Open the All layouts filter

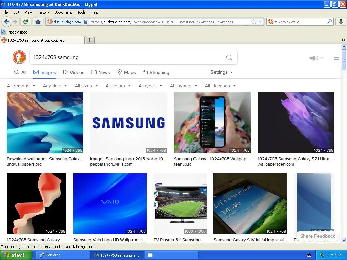[183, 86]
